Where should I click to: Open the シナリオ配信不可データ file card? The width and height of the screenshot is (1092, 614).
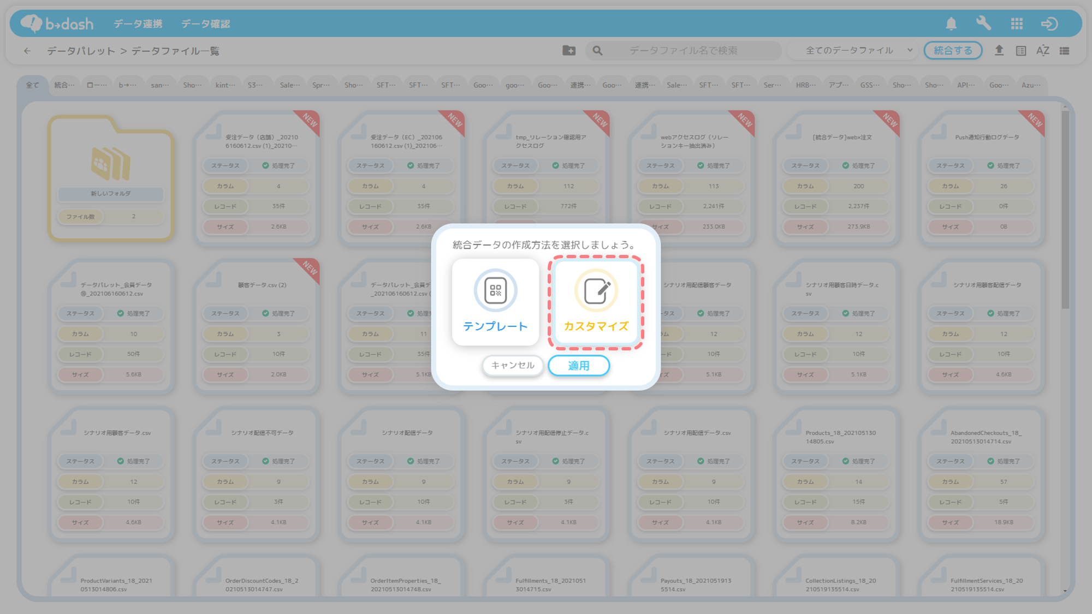257,474
